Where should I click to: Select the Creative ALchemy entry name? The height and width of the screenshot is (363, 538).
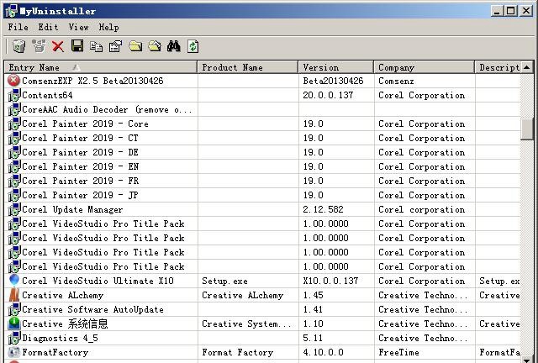tap(62, 295)
